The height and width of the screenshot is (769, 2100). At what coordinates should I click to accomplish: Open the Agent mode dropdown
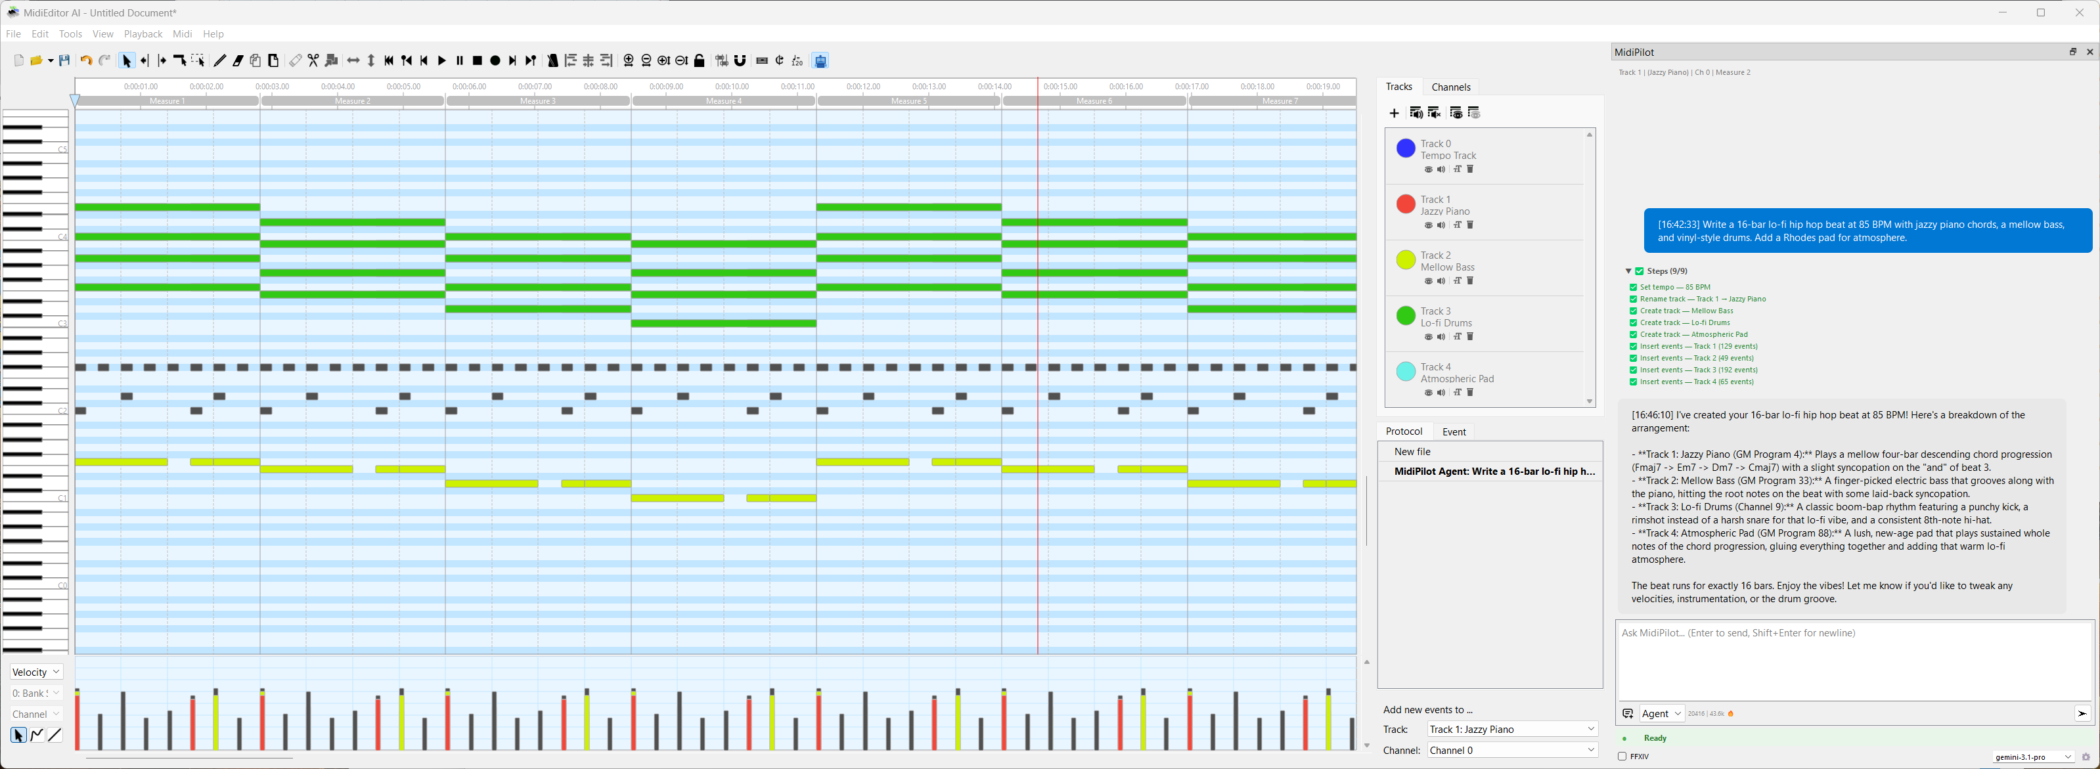(x=1661, y=714)
